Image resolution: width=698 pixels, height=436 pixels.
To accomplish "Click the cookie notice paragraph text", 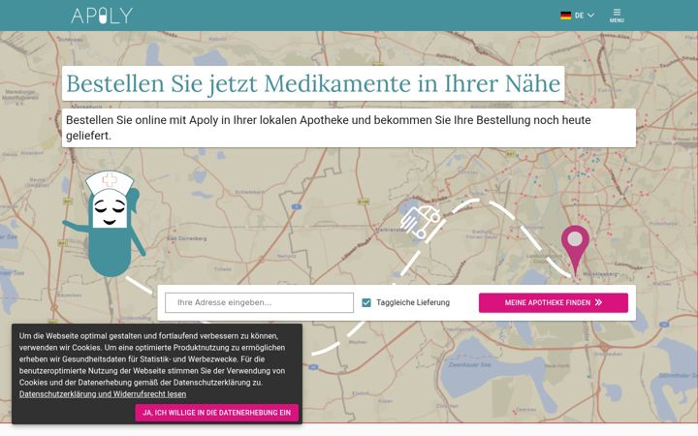I will (152, 359).
